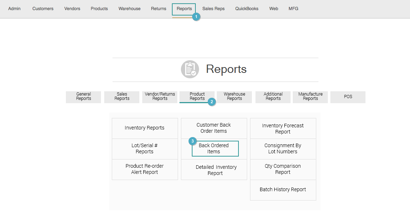This screenshot has height=215, width=410.
Task: Open the Manufacture Reports tab
Action: [310, 96]
